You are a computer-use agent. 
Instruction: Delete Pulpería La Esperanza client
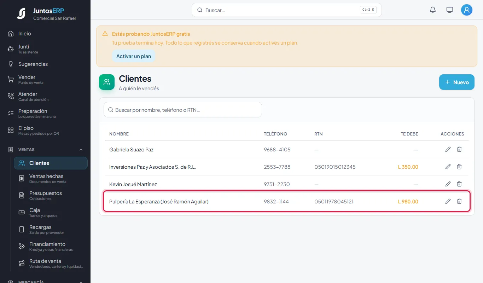point(459,201)
